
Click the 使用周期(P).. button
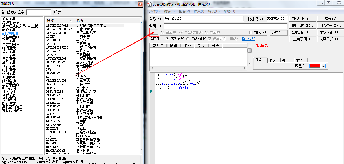pos(303,25)
